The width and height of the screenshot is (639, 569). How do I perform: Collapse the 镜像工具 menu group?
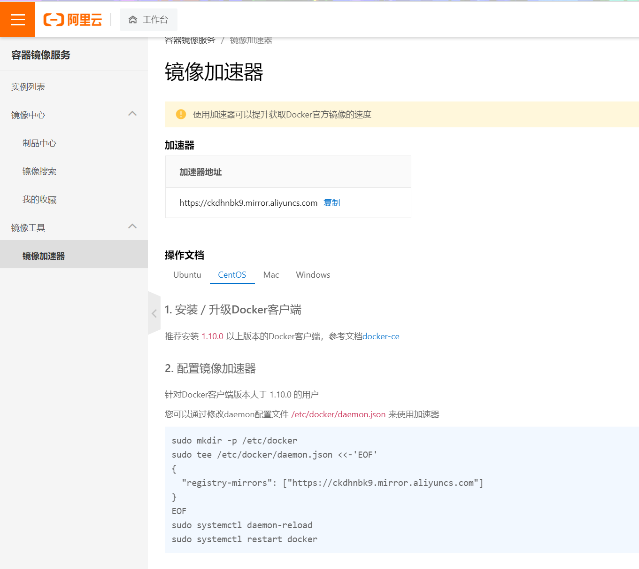point(132,227)
